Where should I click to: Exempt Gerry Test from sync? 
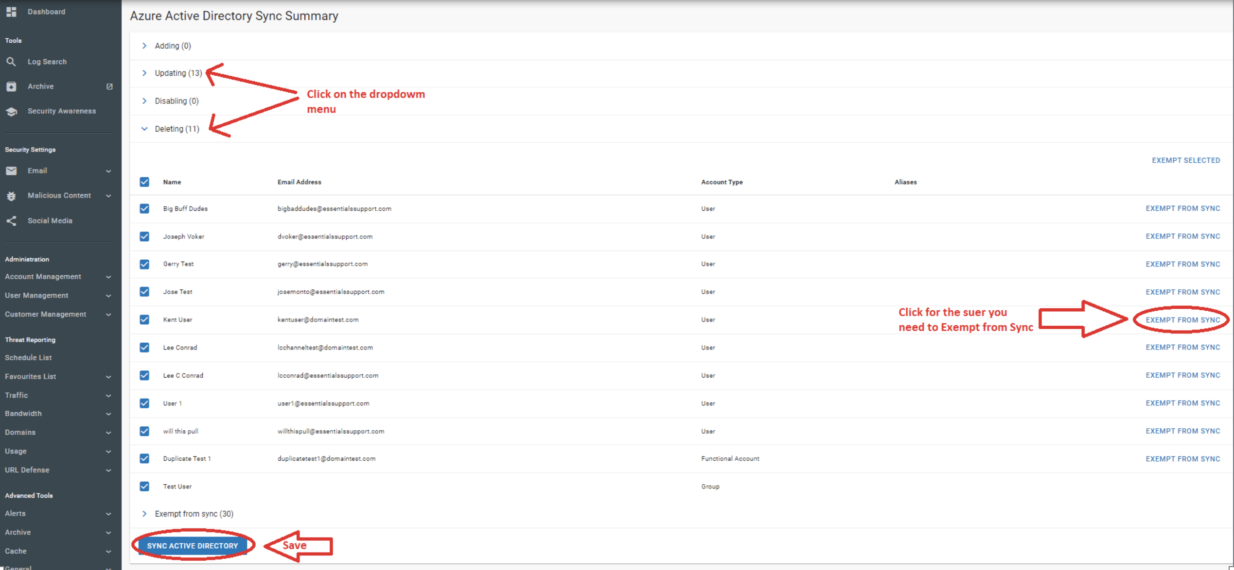[1183, 264]
